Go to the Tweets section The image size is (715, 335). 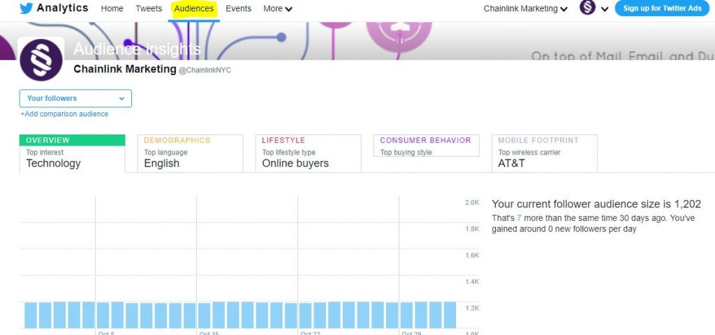click(149, 8)
